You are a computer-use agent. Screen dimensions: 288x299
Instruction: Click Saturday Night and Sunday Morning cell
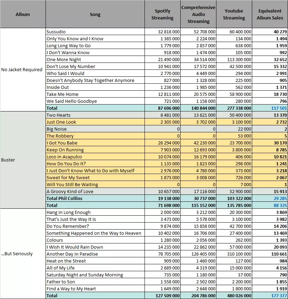click(95, 275)
